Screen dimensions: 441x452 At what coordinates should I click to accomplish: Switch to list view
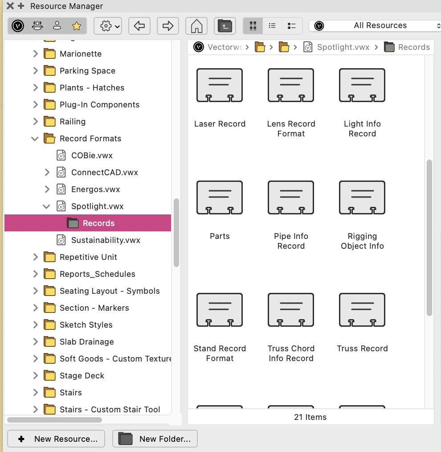click(272, 26)
